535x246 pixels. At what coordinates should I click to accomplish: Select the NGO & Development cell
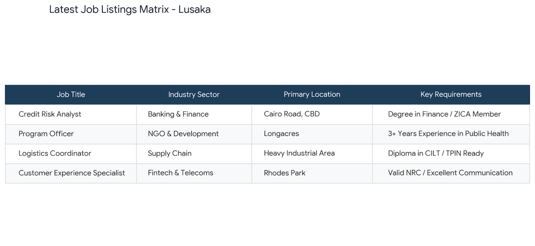[194, 134]
